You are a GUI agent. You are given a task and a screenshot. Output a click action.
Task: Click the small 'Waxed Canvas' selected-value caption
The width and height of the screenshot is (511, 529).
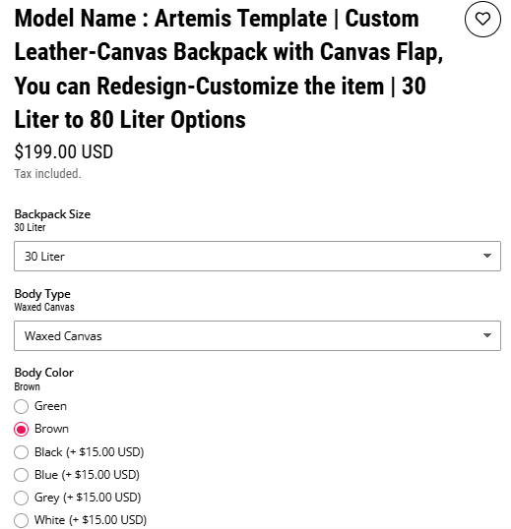44,307
